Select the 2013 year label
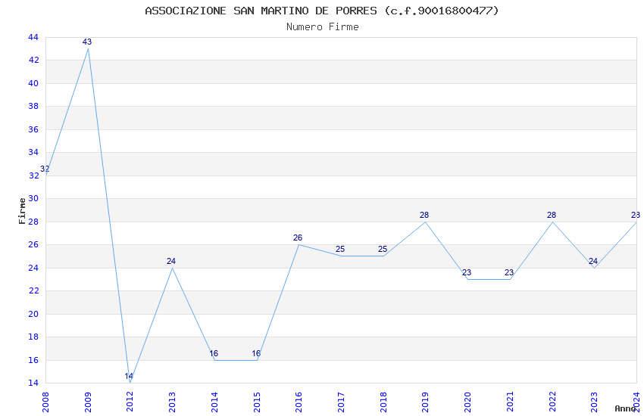The image size is (644, 416). pos(172,402)
